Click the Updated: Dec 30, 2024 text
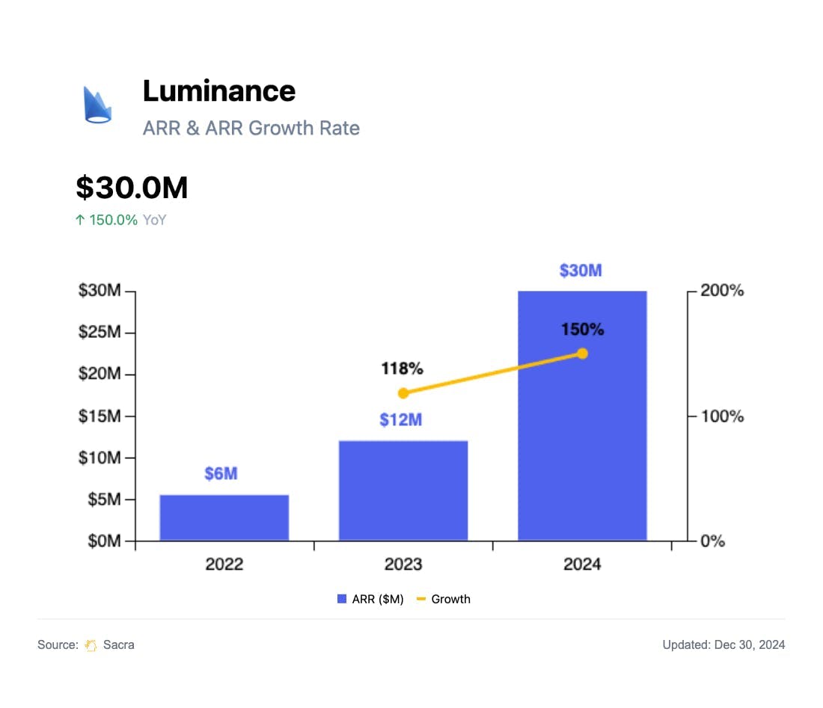Image resolution: width=823 pixels, height=708 pixels. (x=723, y=644)
